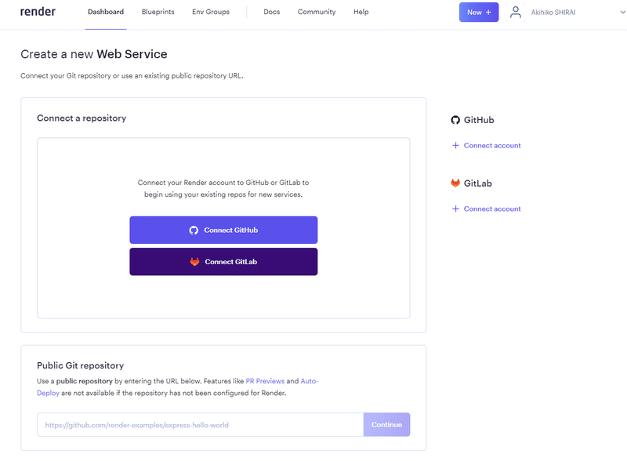Click the render logo
The height and width of the screenshot is (461, 627).
tap(38, 12)
